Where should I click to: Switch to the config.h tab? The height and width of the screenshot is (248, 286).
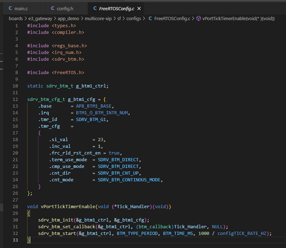tap(65, 9)
